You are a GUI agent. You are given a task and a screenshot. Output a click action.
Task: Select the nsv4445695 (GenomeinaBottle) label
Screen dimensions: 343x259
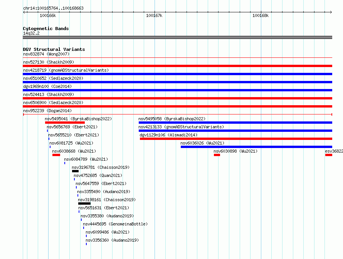point(115,224)
